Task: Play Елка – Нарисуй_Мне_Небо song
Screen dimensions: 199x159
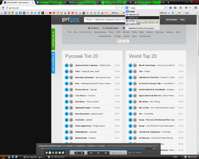Action: click(67, 71)
